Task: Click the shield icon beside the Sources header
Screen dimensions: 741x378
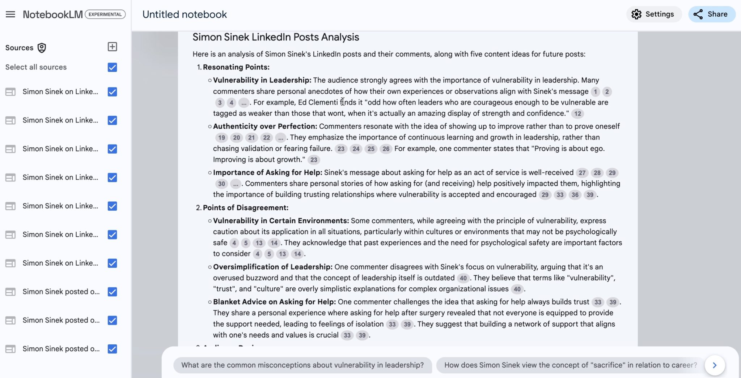Action: coord(42,48)
